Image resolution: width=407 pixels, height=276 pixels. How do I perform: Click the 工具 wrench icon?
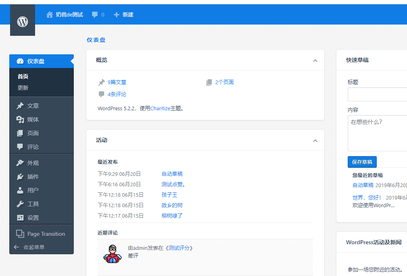click(x=19, y=204)
